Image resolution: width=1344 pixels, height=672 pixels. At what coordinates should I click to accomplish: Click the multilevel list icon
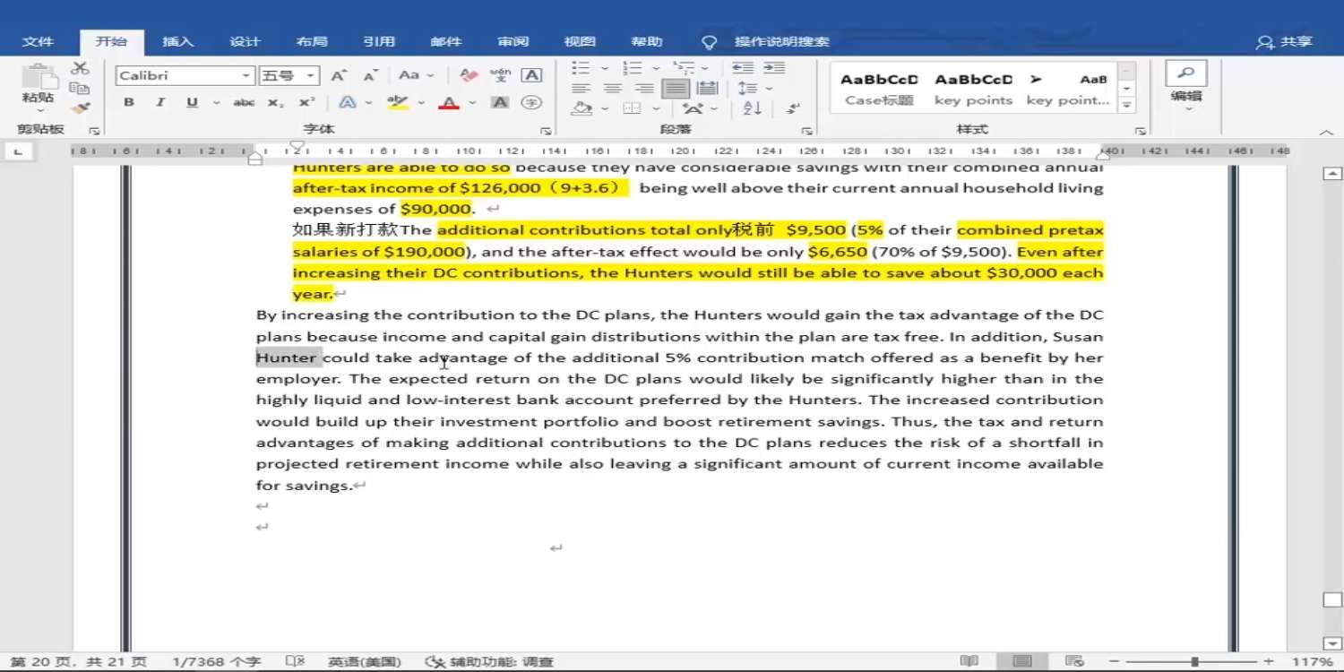pyautogui.click(x=684, y=68)
